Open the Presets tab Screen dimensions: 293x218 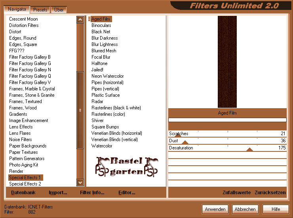[40, 10]
